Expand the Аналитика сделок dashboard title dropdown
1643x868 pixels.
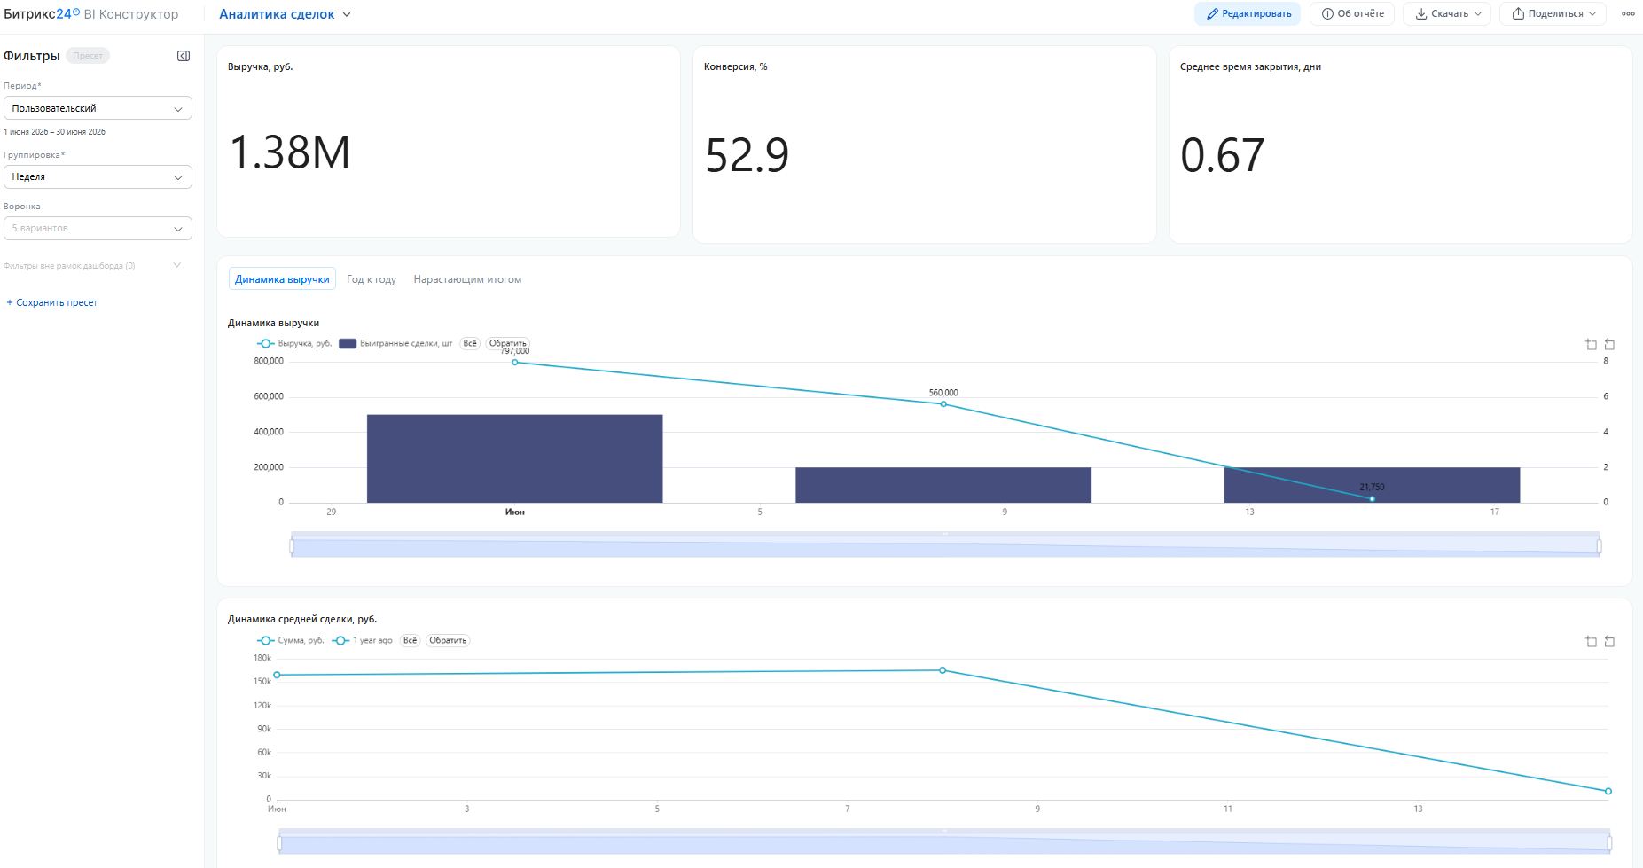286,14
